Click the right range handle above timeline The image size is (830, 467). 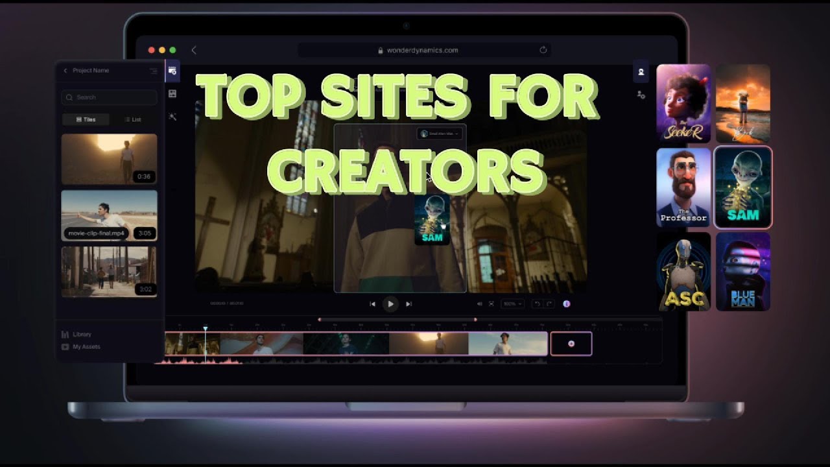(x=475, y=319)
